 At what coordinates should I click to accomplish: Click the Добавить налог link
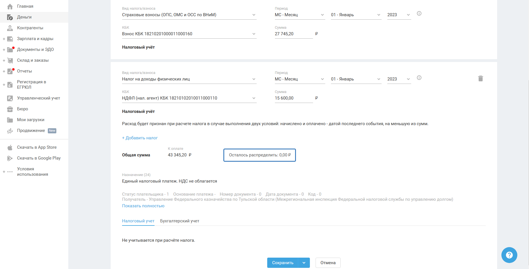[140, 138]
